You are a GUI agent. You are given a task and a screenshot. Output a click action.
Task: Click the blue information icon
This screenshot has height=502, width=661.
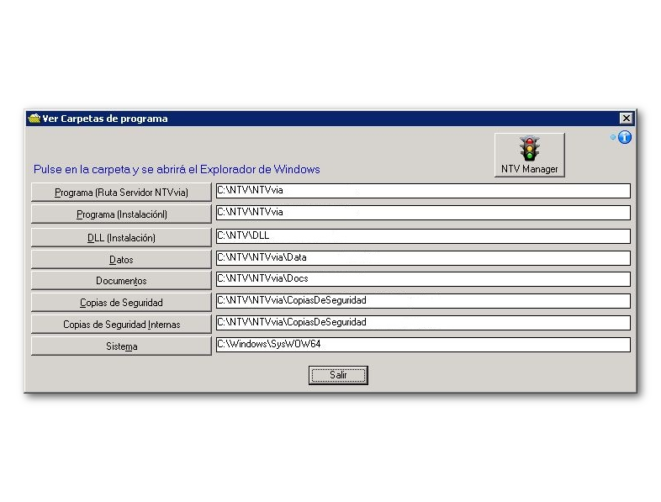625,137
